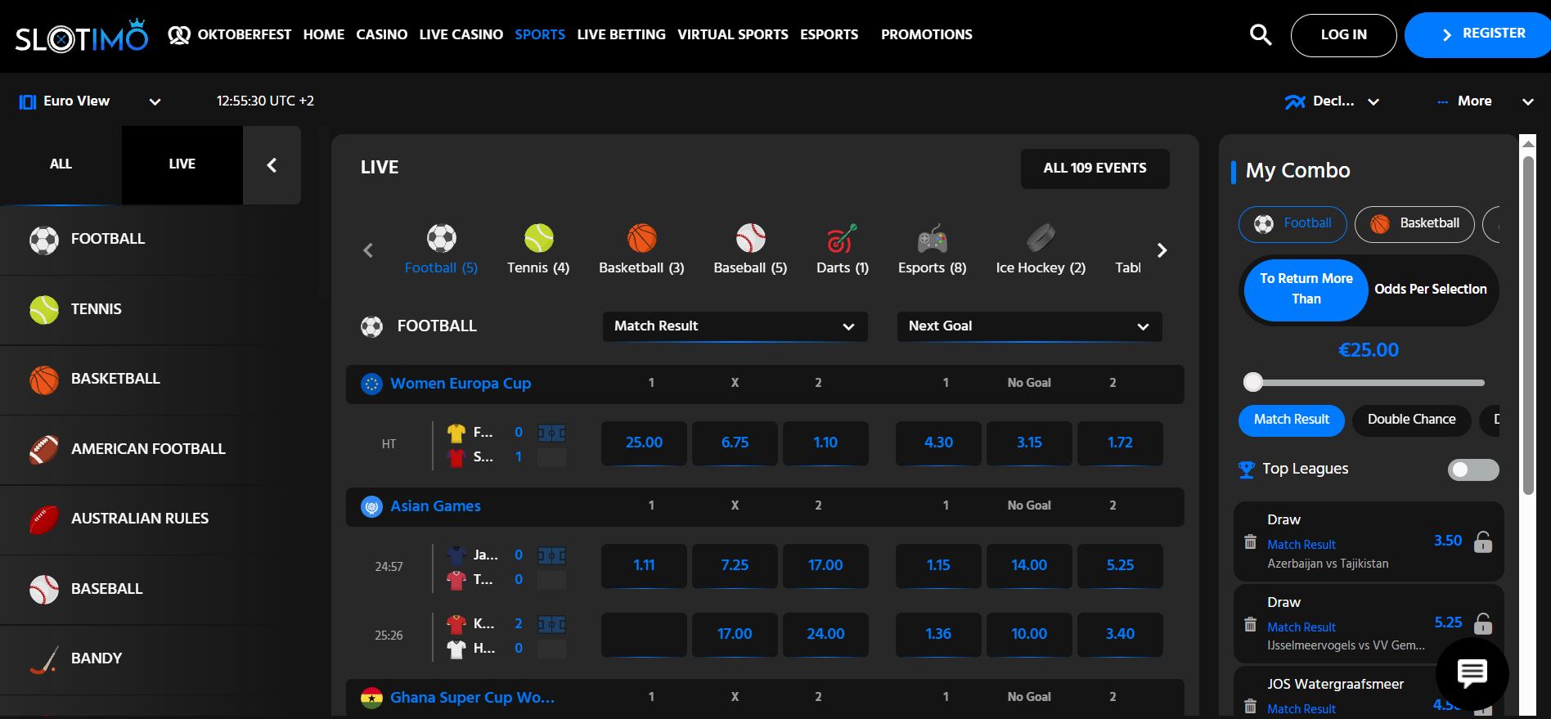
Task: Open the Euro View dropdown
Action: [x=90, y=101]
